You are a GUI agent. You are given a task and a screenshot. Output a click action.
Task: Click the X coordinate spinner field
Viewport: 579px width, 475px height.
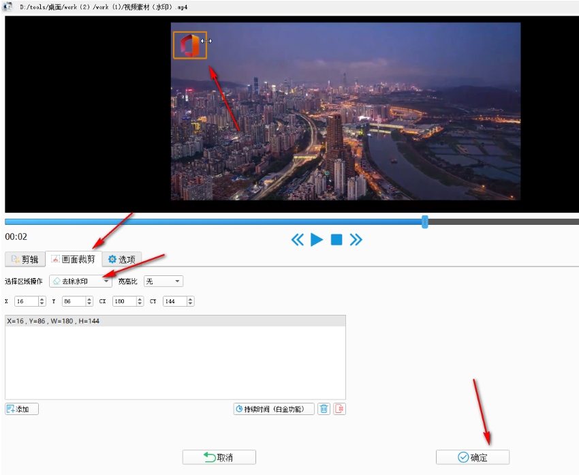tap(26, 301)
